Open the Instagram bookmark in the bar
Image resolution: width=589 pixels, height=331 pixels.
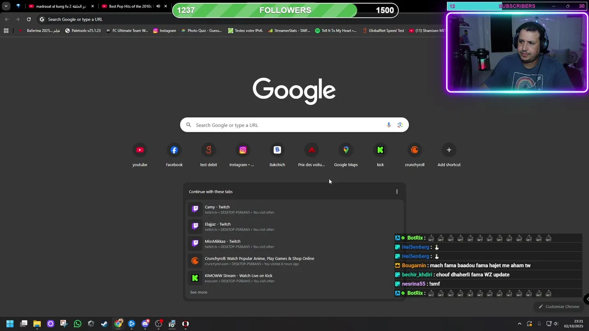(164, 31)
